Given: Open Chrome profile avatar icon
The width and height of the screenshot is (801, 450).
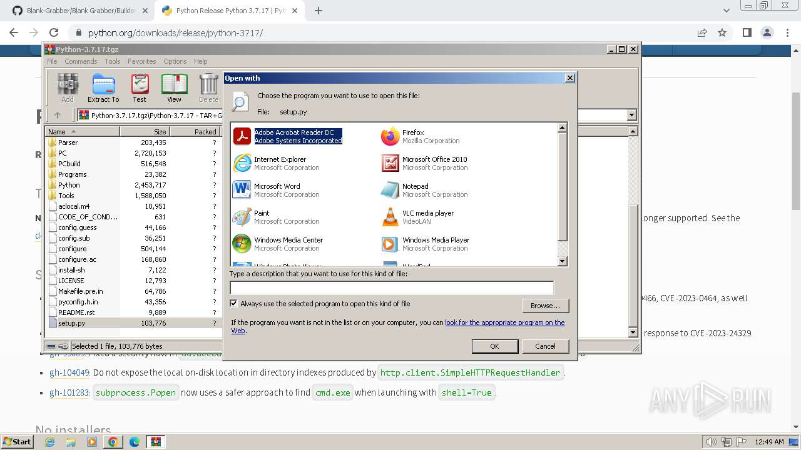Looking at the screenshot, I should point(767,32).
